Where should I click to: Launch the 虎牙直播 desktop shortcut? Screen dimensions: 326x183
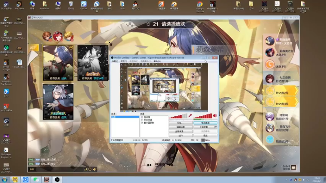pos(174,5)
